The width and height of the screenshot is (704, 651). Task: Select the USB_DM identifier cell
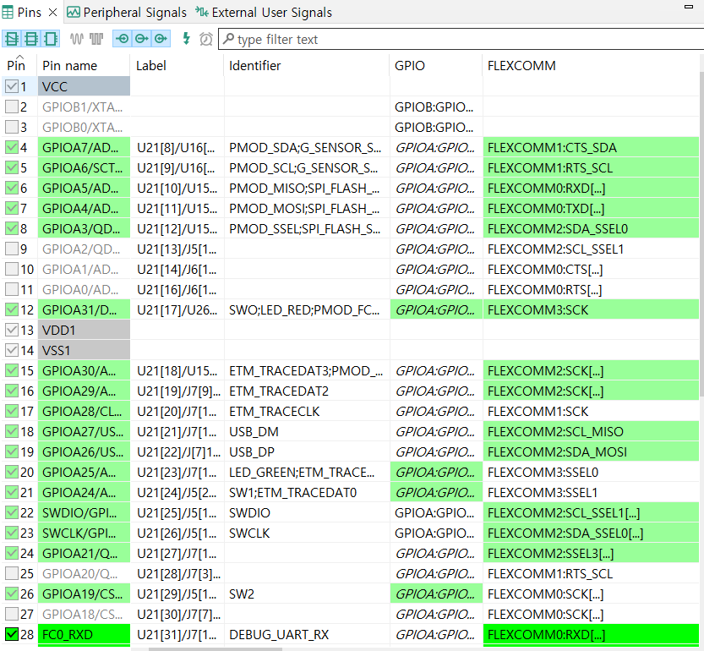[x=307, y=431]
